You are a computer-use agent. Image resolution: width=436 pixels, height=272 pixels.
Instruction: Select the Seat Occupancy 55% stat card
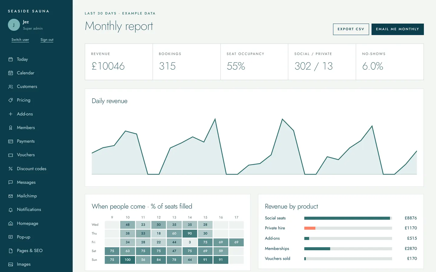(x=254, y=62)
